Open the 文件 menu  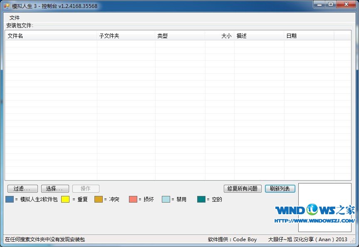[x=15, y=18]
